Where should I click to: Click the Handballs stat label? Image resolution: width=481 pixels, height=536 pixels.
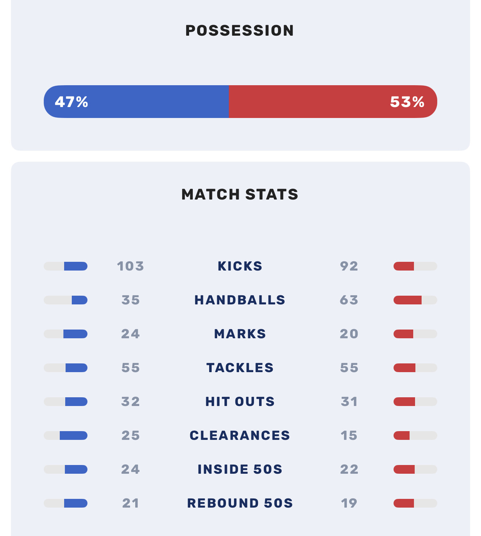240,300
